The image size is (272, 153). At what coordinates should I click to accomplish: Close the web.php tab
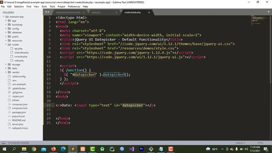[x=116, y=12]
